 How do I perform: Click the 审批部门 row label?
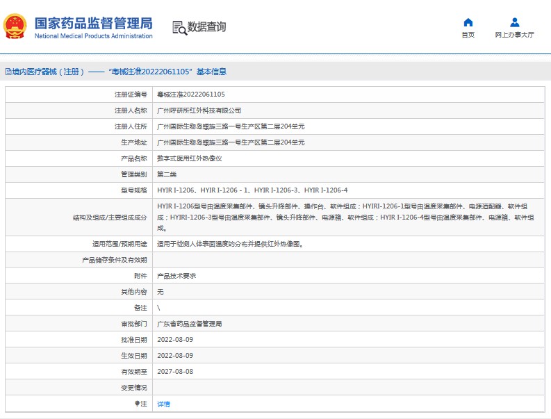point(134,324)
